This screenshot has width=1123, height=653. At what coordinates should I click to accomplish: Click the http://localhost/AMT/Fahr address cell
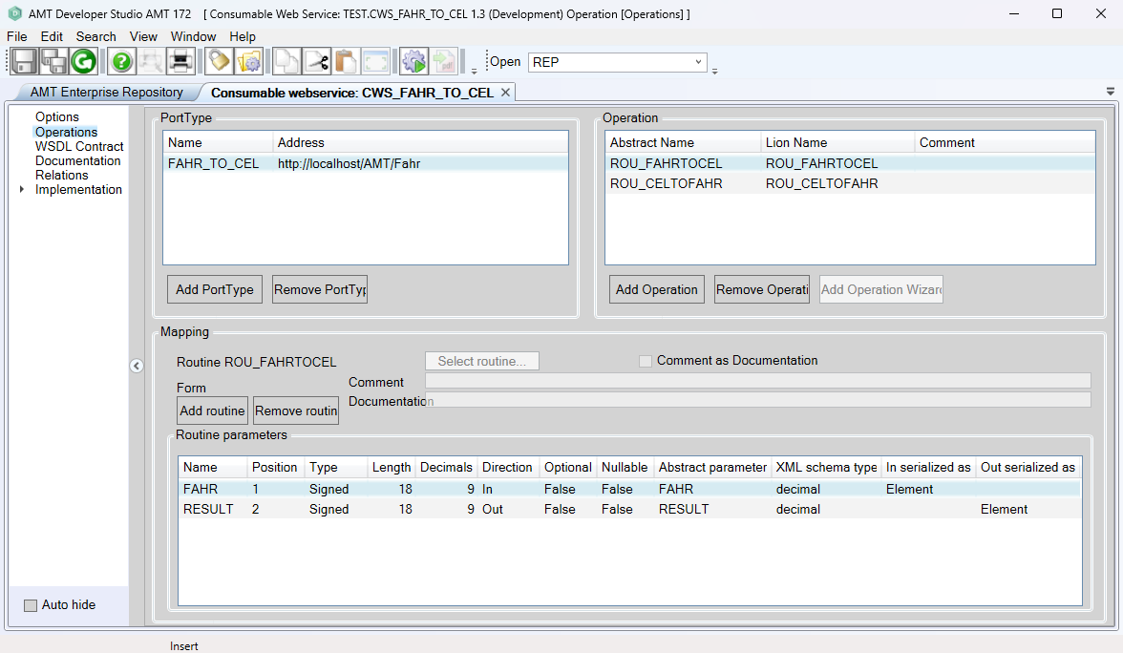point(349,163)
